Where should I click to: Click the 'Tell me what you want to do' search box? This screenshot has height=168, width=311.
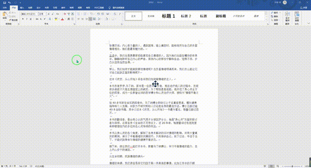tap(117, 8)
